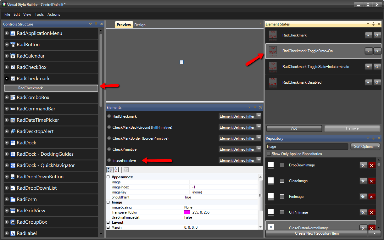This screenshot has width=384, height=240.
Task: Open dropdown arrow beside Create New Repository Item
Action: click(374, 233)
